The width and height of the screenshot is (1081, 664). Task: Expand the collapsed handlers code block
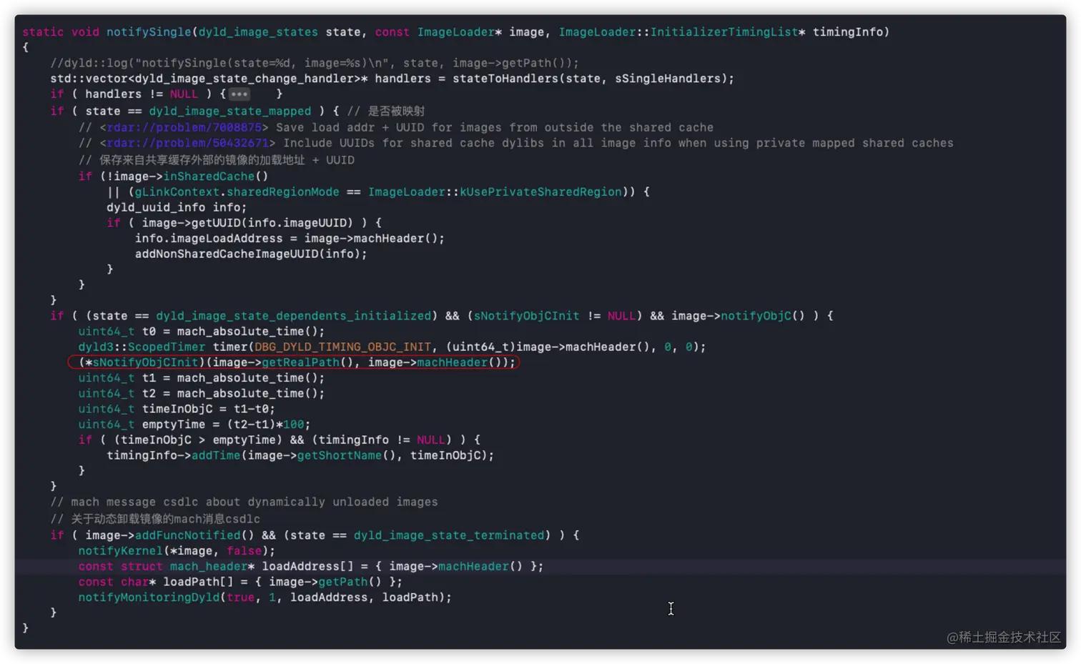click(x=240, y=94)
